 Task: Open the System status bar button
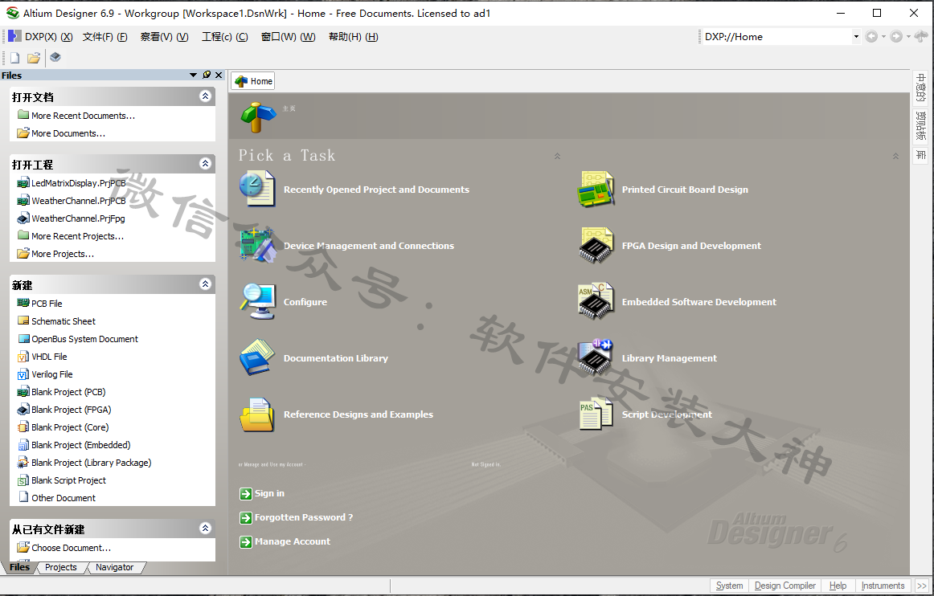729,586
